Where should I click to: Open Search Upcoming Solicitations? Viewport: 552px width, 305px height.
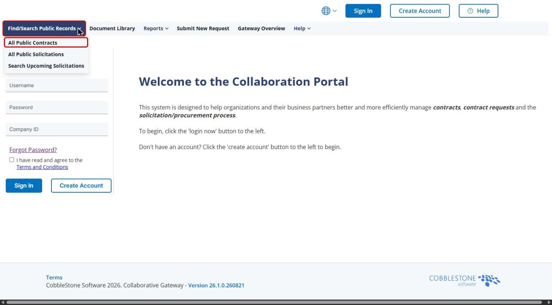(46, 66)
